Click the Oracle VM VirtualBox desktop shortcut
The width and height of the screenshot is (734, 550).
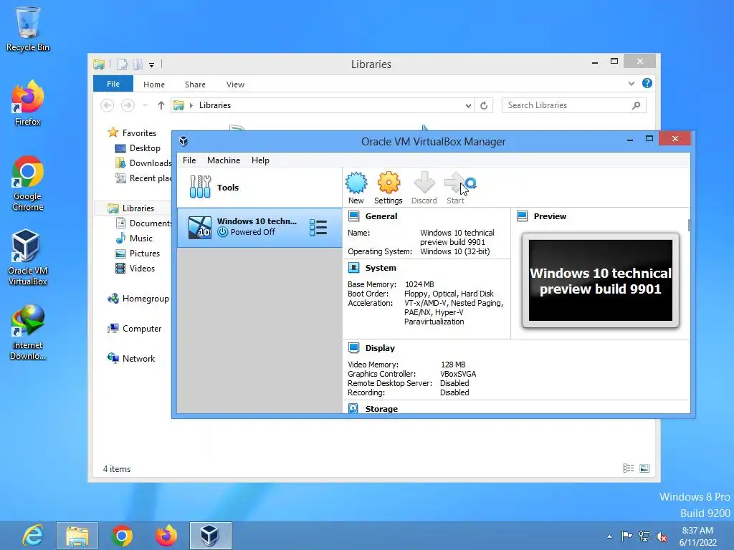(28, 258)
